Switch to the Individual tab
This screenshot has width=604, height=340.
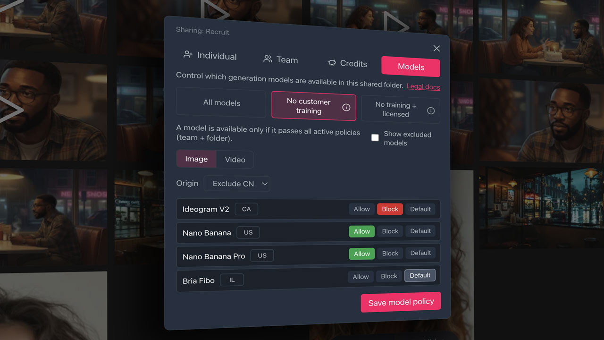tap(210, 56)
